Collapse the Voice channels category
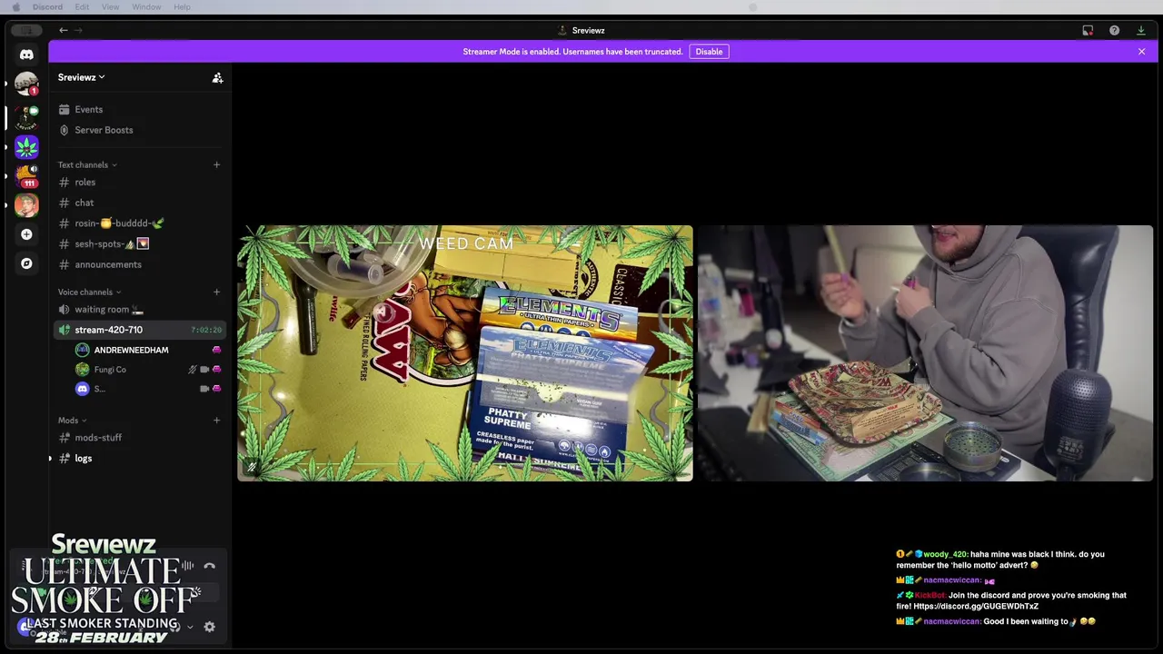 90,292
